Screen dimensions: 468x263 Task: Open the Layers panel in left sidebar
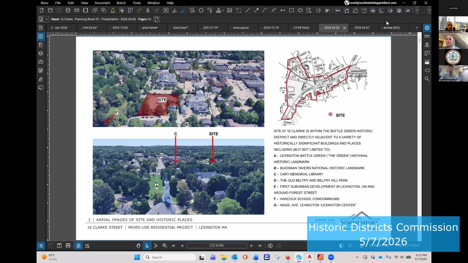coord(41,53)
